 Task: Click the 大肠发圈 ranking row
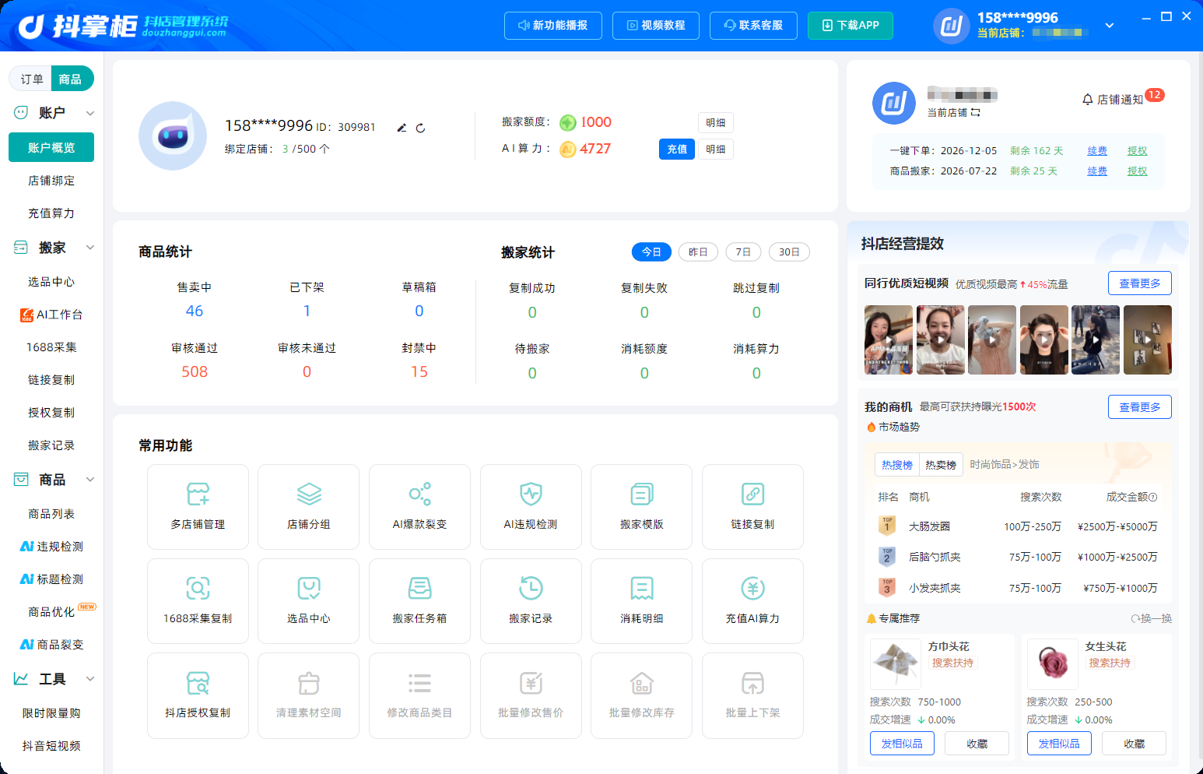1018,526
